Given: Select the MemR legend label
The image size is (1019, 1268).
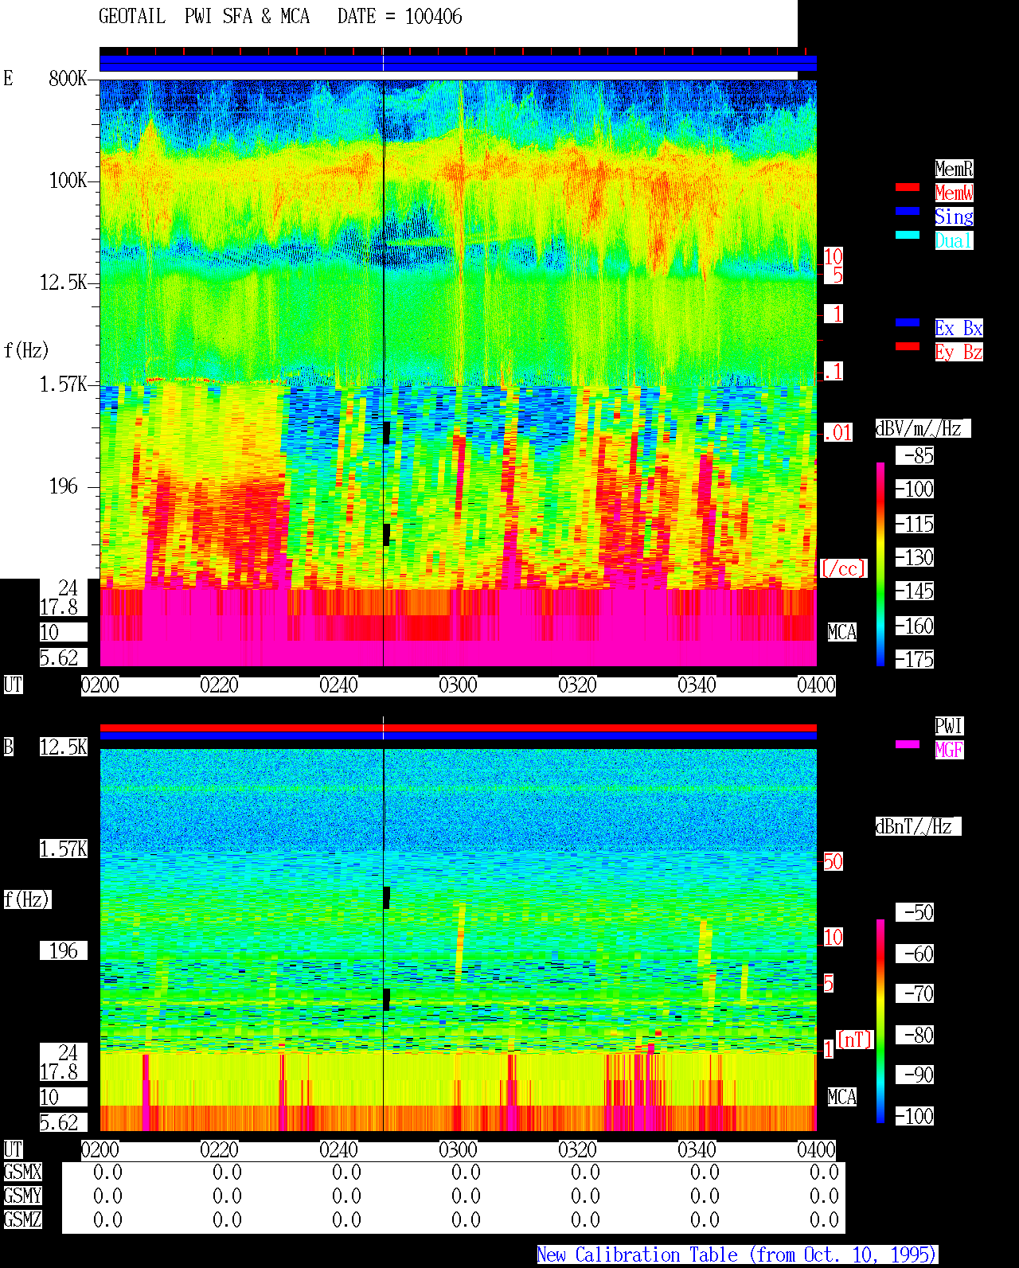Looking at the screenshot, I should 954,169.
